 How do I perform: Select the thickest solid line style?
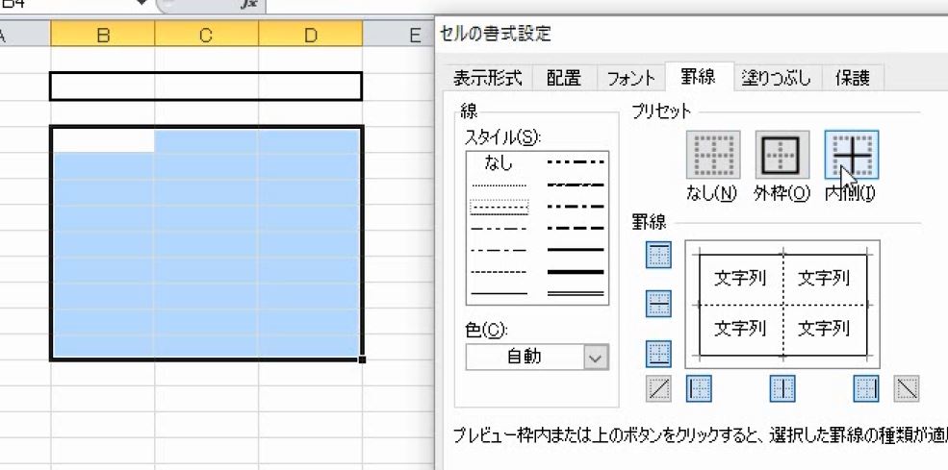click(x=576, y=272)
